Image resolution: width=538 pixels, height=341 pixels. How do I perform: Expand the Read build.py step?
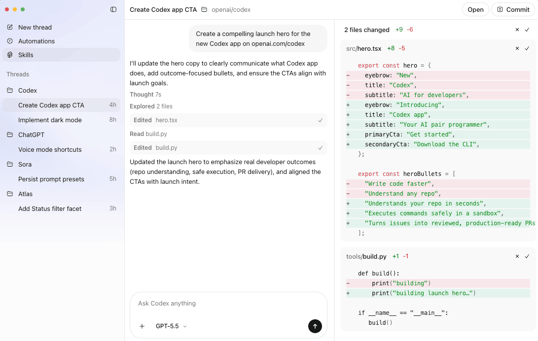(148, 134)
